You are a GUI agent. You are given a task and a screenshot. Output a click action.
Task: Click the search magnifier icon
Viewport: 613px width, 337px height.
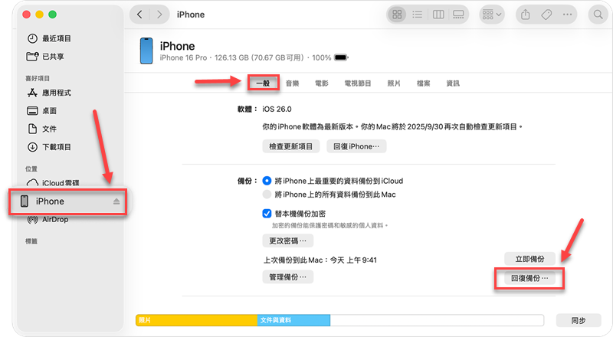click(598, 15)
